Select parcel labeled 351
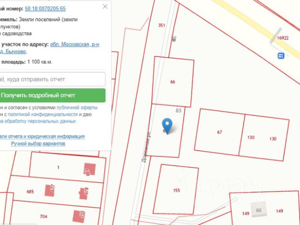 [161, 25]
